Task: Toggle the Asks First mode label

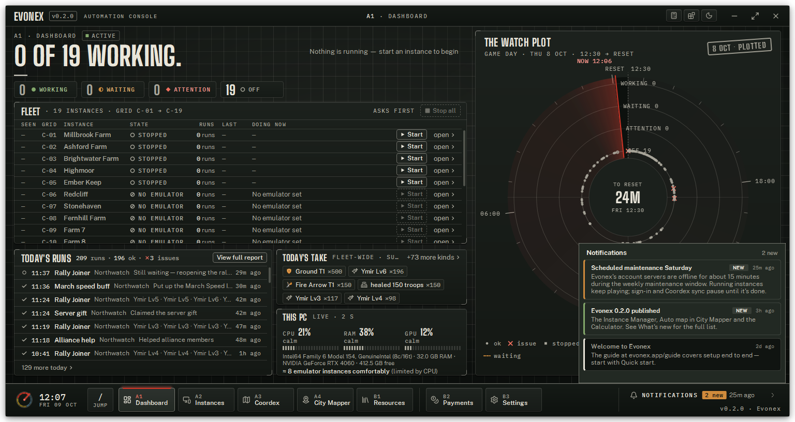Action: (393, 111)
